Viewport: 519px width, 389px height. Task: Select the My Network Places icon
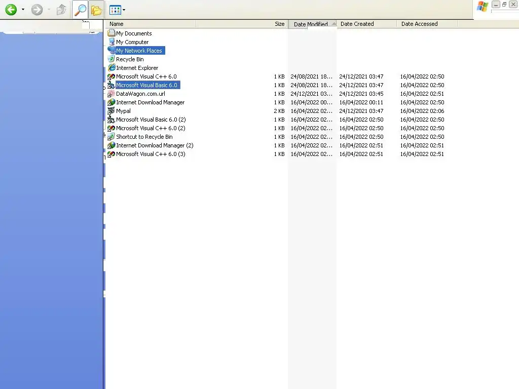click(x=111, y=50)
